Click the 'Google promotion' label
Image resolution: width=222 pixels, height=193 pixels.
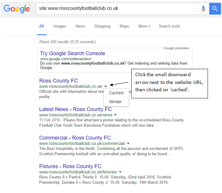(x=176, y=48)
